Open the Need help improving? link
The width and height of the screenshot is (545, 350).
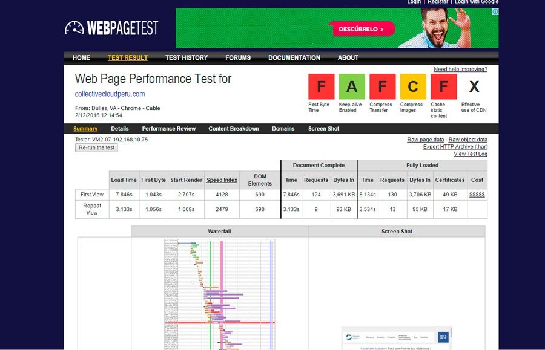(x=461, y=70)
